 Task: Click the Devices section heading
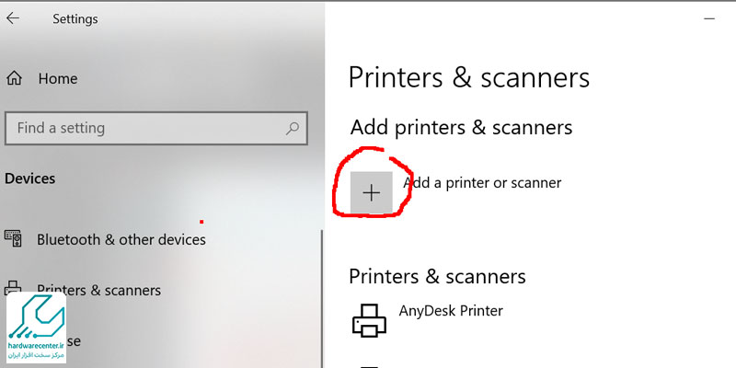pyautogui.click(x=29, y=178)
